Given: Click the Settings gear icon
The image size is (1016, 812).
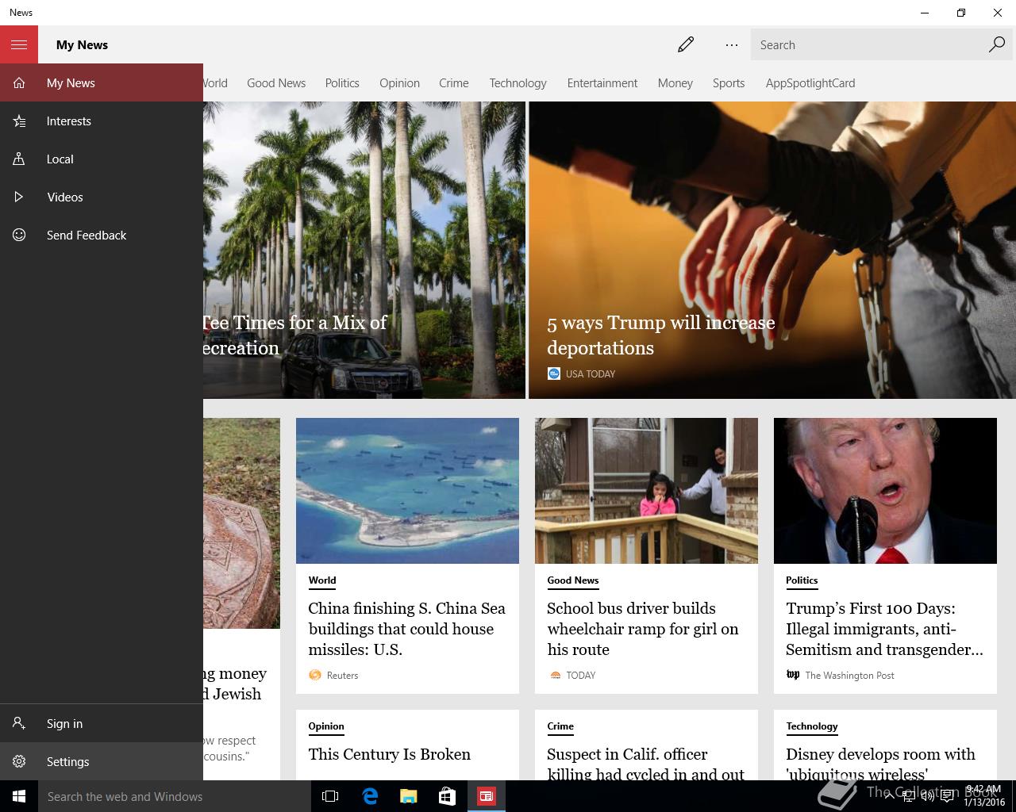Looking at the screenshot, I should [19, 761].
